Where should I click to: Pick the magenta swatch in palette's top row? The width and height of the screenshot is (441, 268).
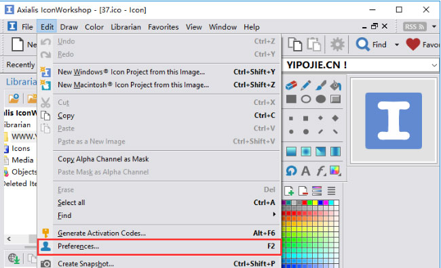pos(326,202)
